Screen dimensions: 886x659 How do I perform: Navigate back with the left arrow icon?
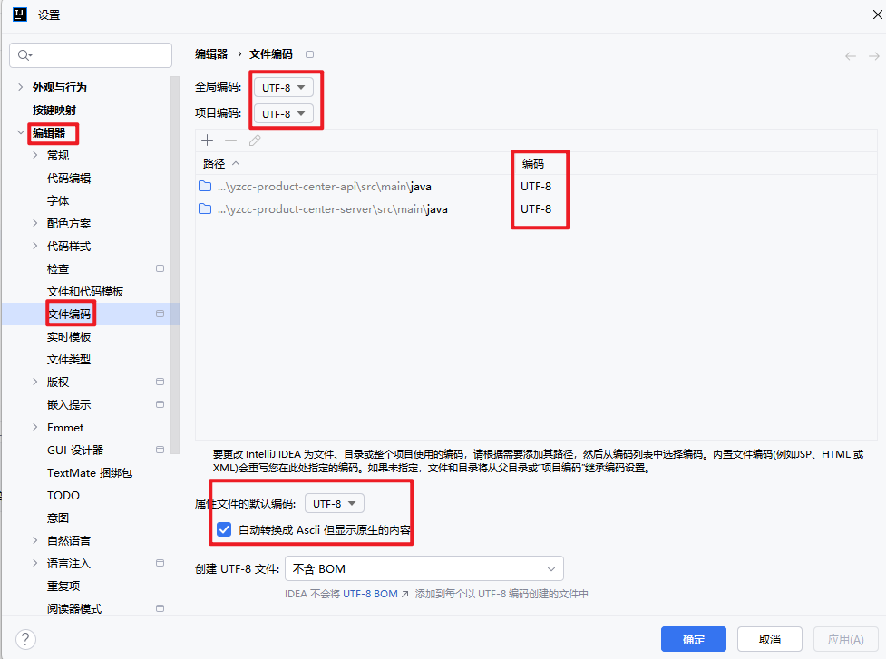(x=849, y=55)
